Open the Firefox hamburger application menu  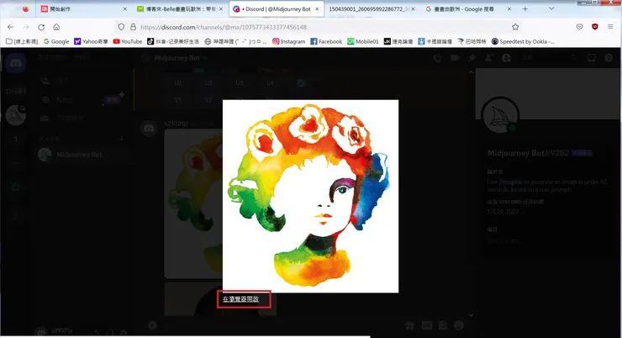point(610,27)
